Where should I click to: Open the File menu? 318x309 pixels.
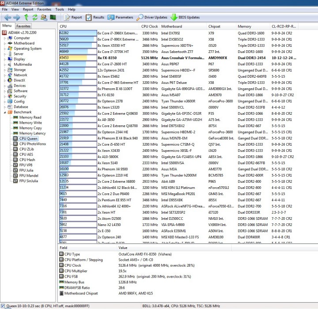tap(5, 9)
